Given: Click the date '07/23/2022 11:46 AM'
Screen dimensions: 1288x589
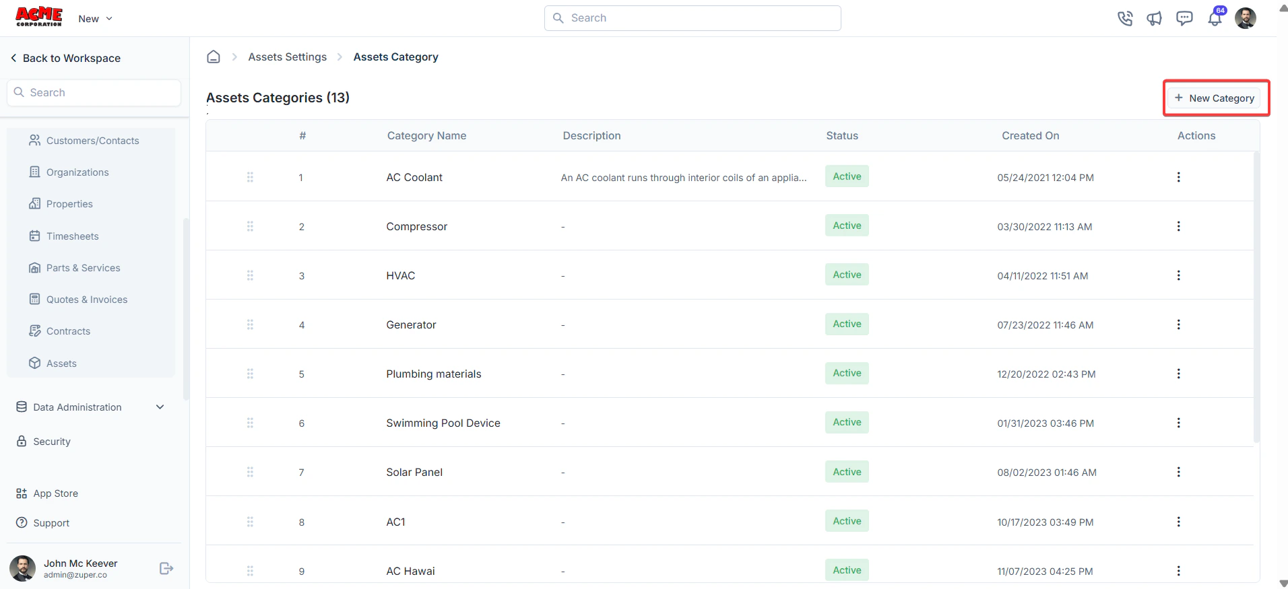Looking at the screenshot, I should [x=1045, y=325].
